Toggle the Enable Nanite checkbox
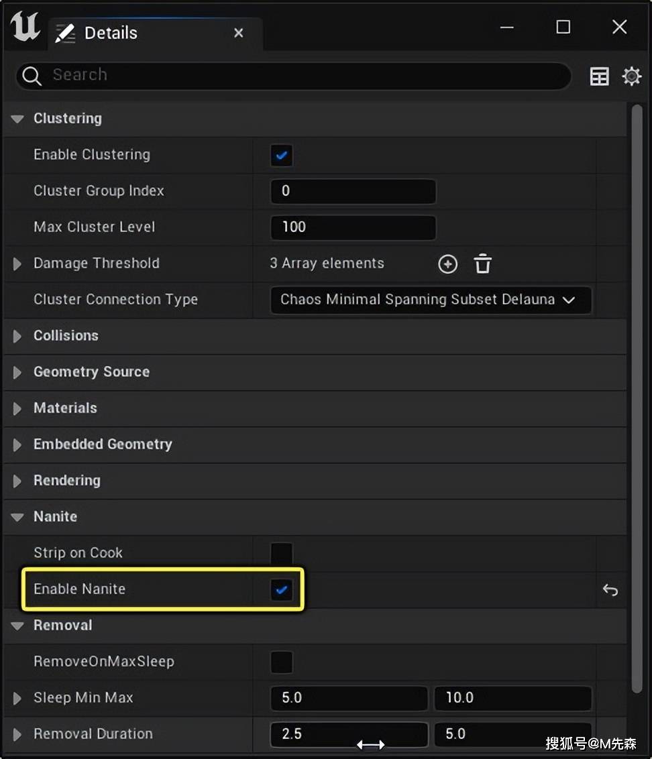The image size is (652, 759). [282, 589]
